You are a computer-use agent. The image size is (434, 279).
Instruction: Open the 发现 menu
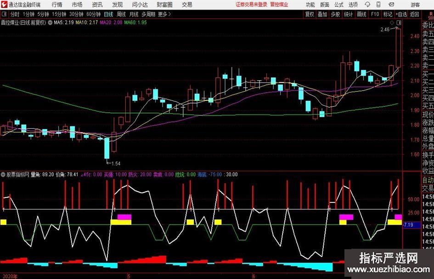[x=118, y=5]
